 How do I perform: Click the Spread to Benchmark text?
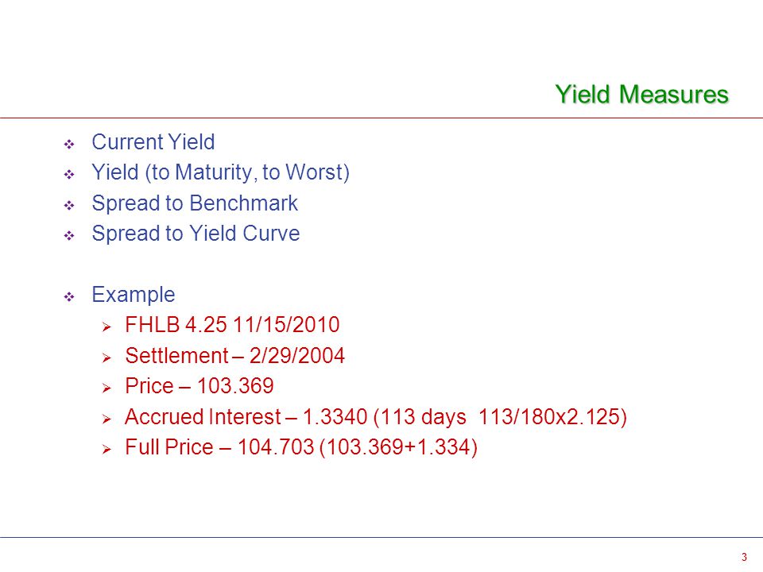[x=195, y=203]
